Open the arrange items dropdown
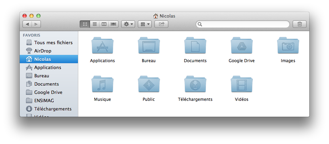329x144 pixels. (144, 24)
